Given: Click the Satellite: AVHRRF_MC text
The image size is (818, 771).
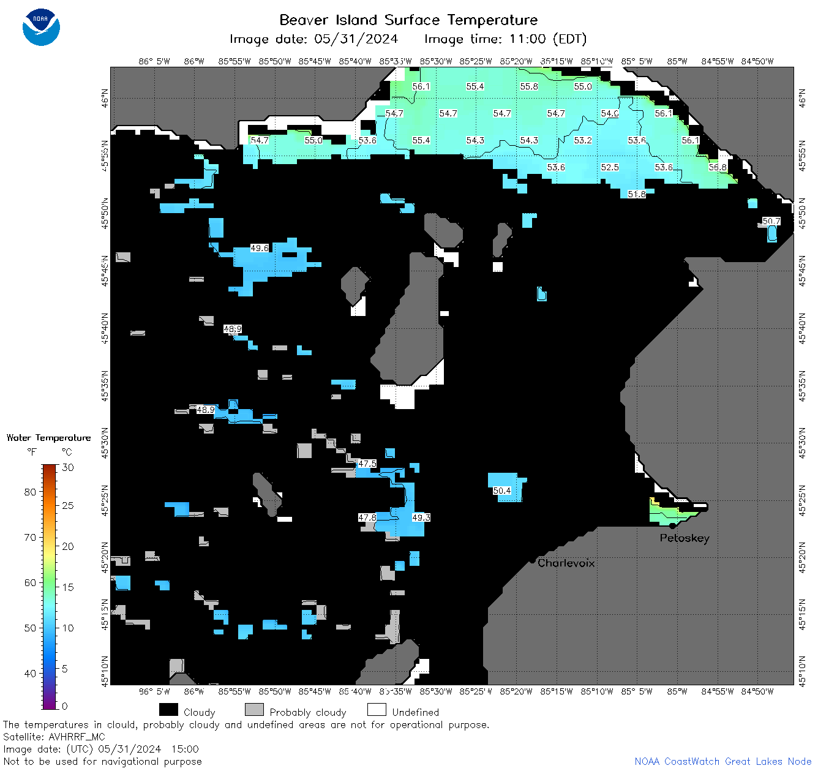Looking at the screenshot, I should pos(54,737).
